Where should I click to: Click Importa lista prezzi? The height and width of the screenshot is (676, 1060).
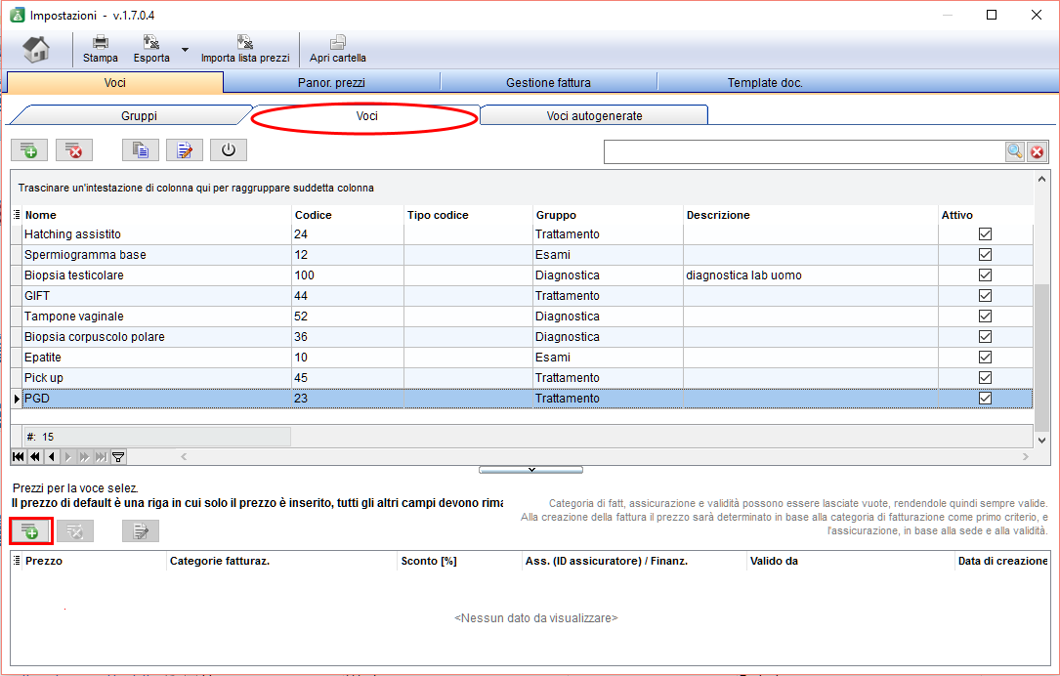tap(244, 50)
